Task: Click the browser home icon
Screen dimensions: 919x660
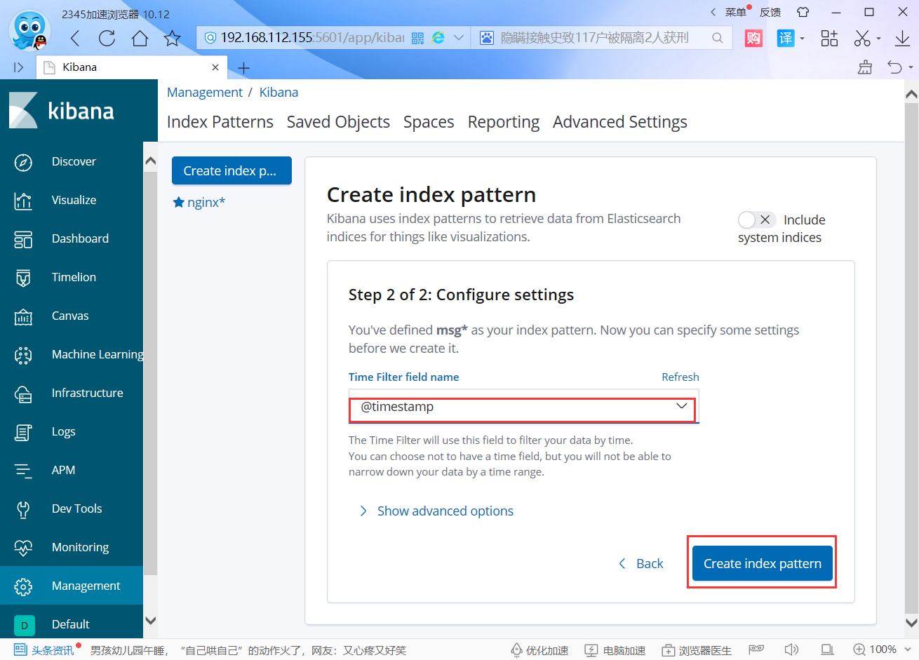Action: 140,38
